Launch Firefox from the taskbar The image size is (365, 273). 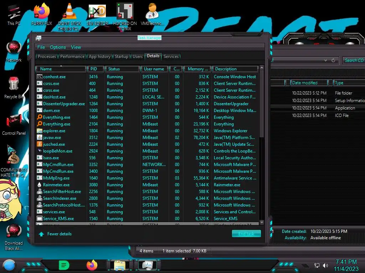92,265
